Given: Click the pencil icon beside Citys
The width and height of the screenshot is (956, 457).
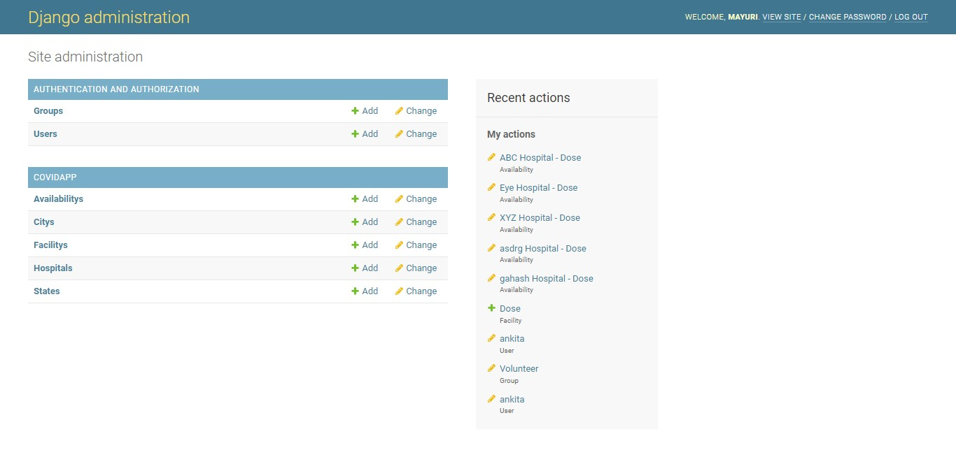Looking at the screenshot, I should [x=398, y=222].
